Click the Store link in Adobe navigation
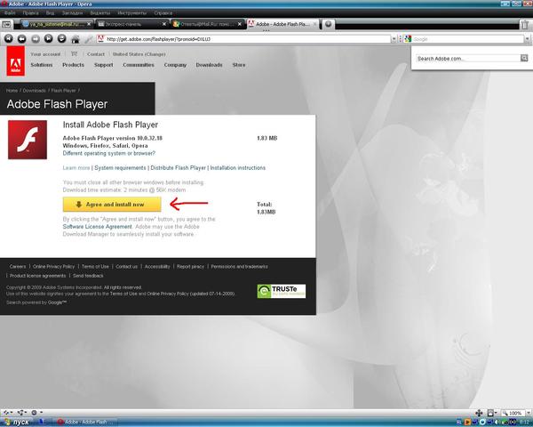 tap(239, 65)
